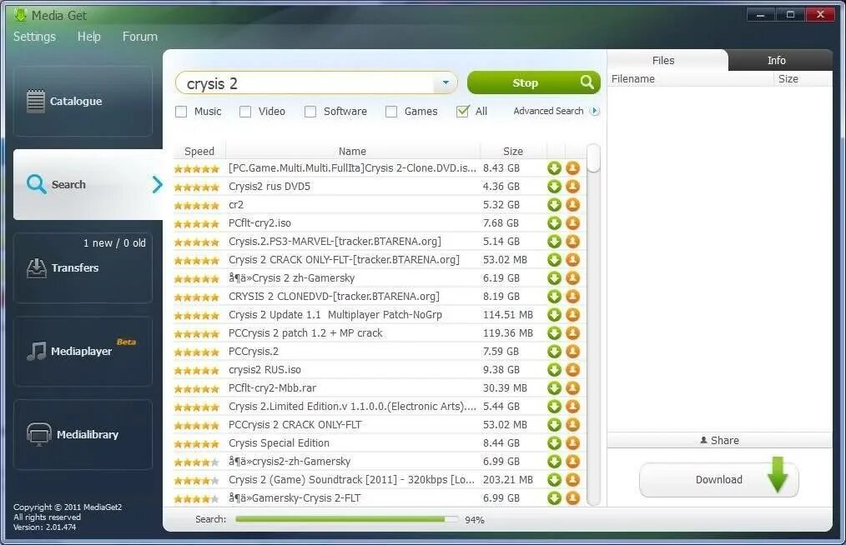Select result "Crysis Special Edition"
Image resolution: width=846 pixels, height=545 pixels.
coord(279,443)
